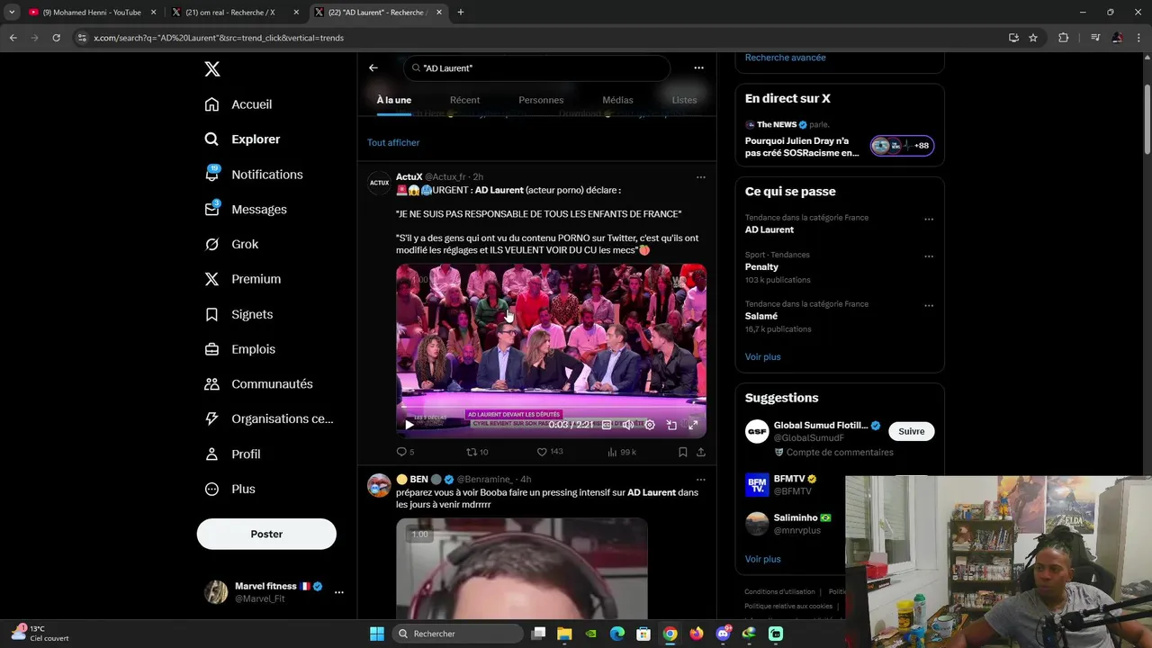Switch to the Personnes tab

(x=541, y=100)
